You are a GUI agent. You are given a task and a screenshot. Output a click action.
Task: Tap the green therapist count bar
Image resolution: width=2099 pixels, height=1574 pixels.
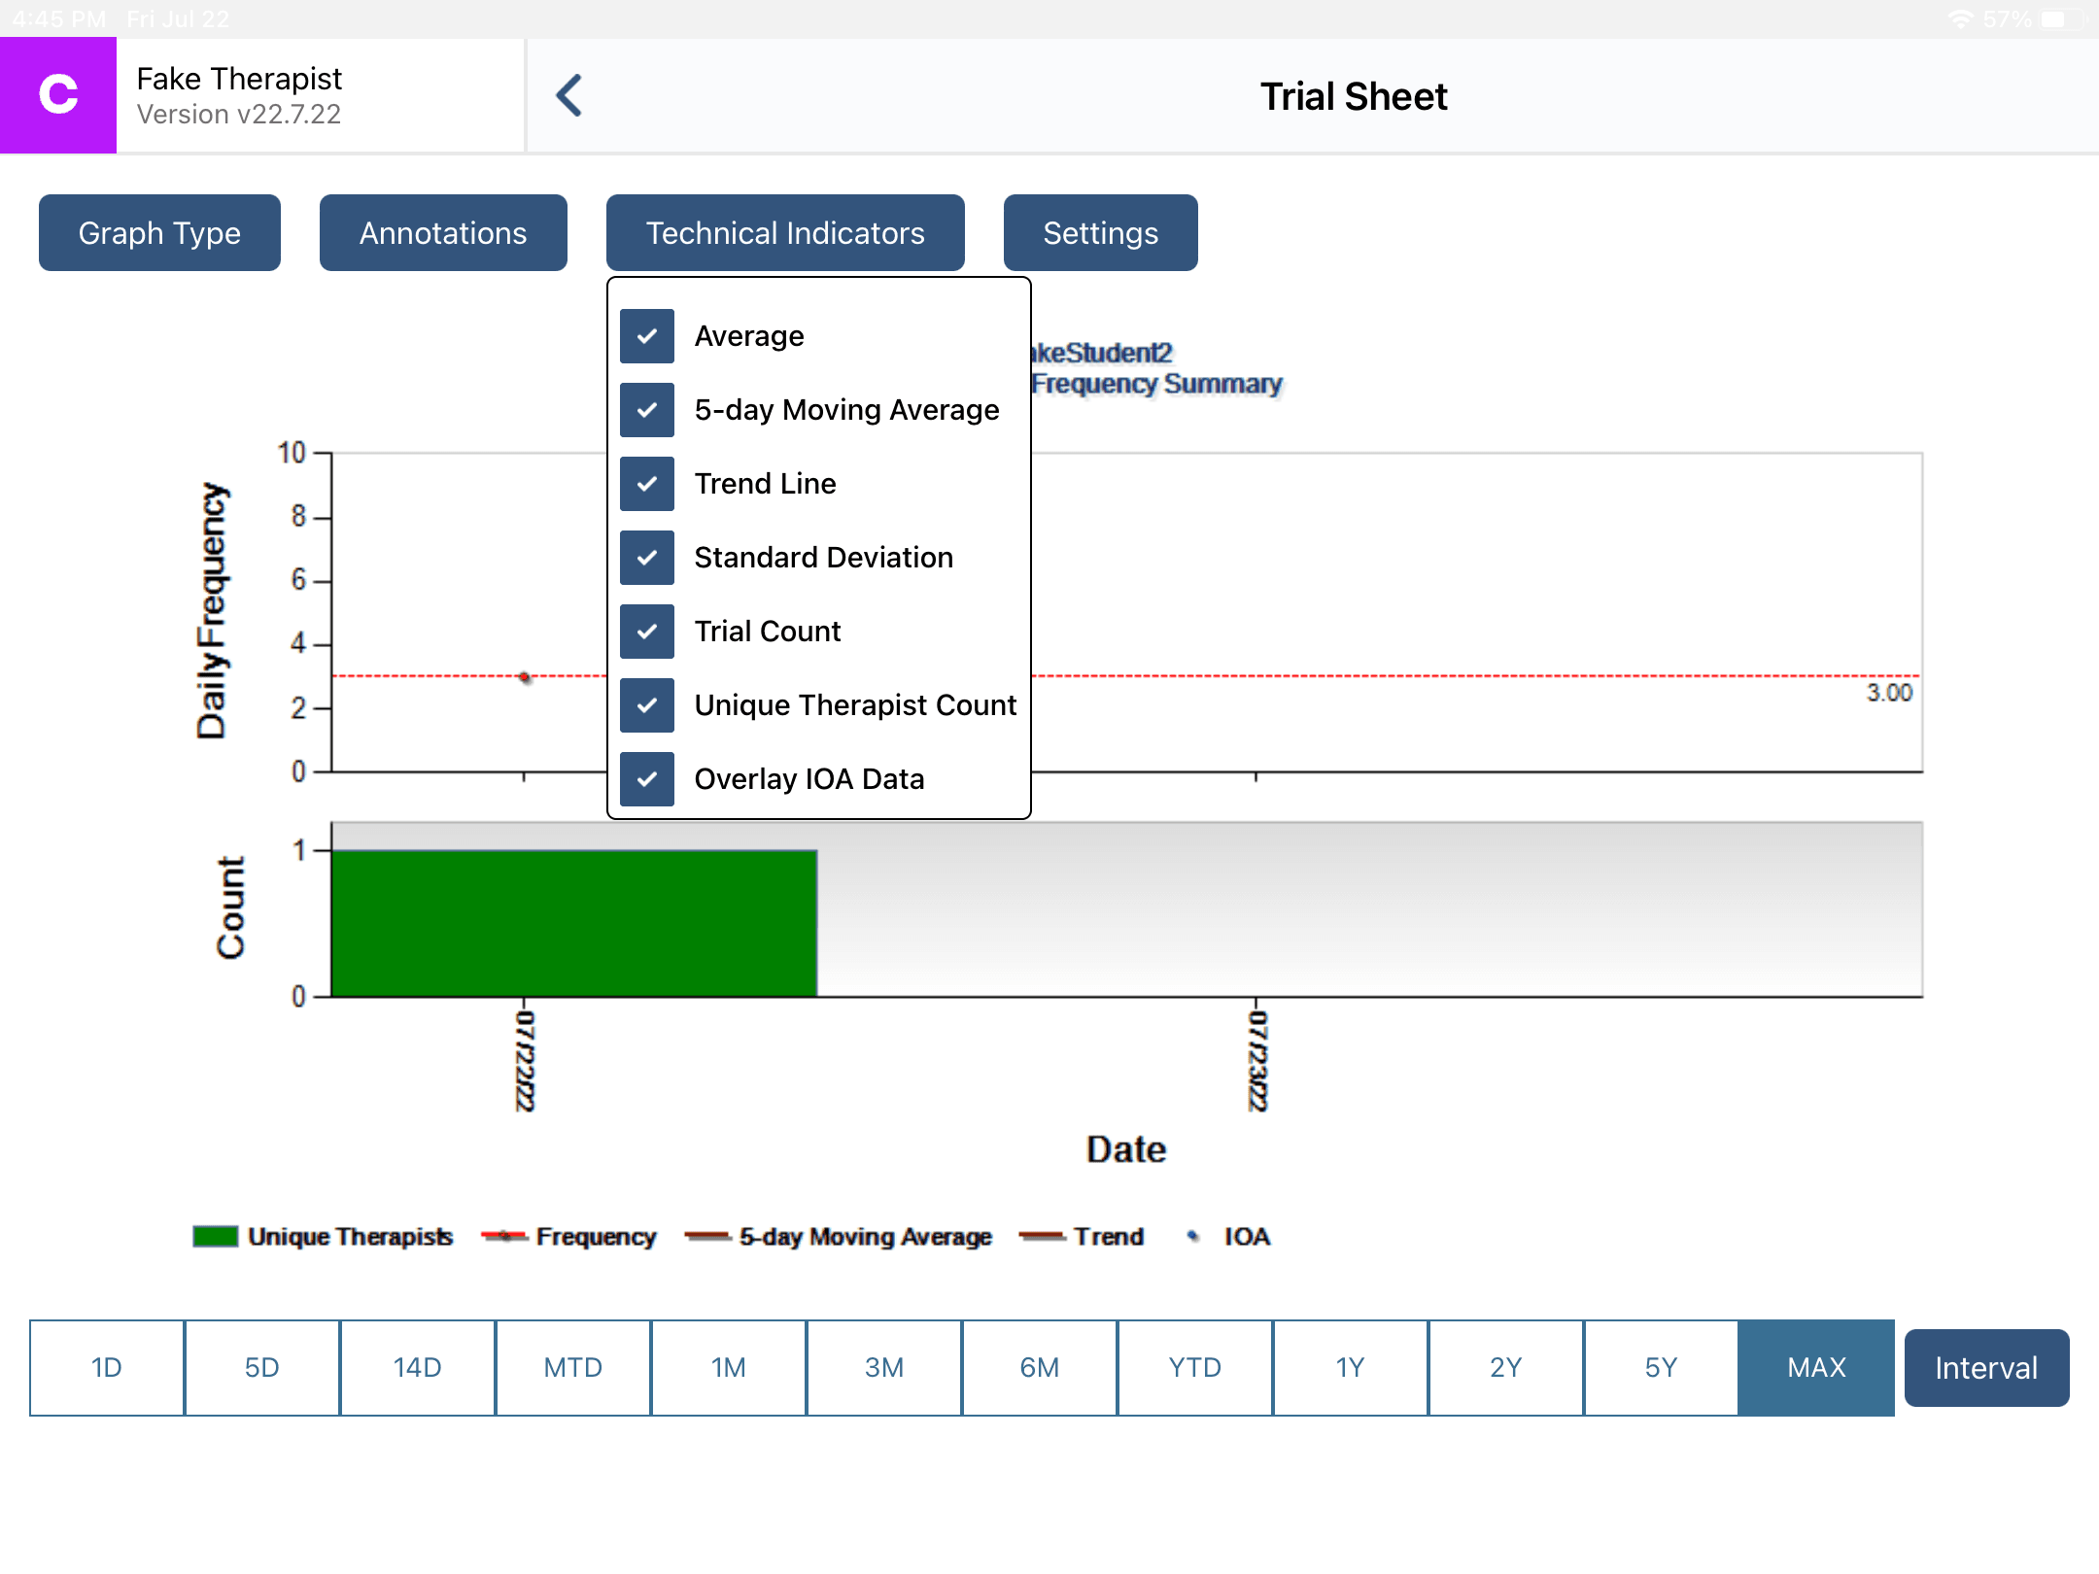tap(574, 924)
